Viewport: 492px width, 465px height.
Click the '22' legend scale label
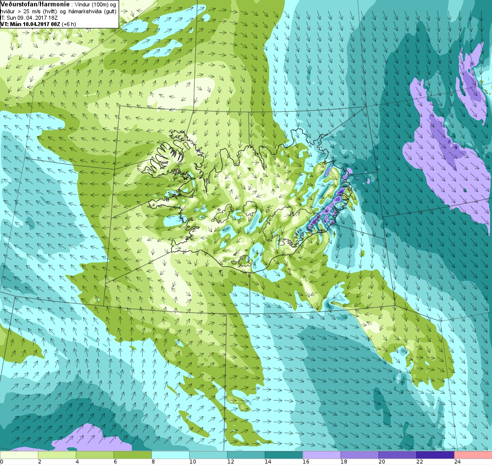tap(420, 462)
